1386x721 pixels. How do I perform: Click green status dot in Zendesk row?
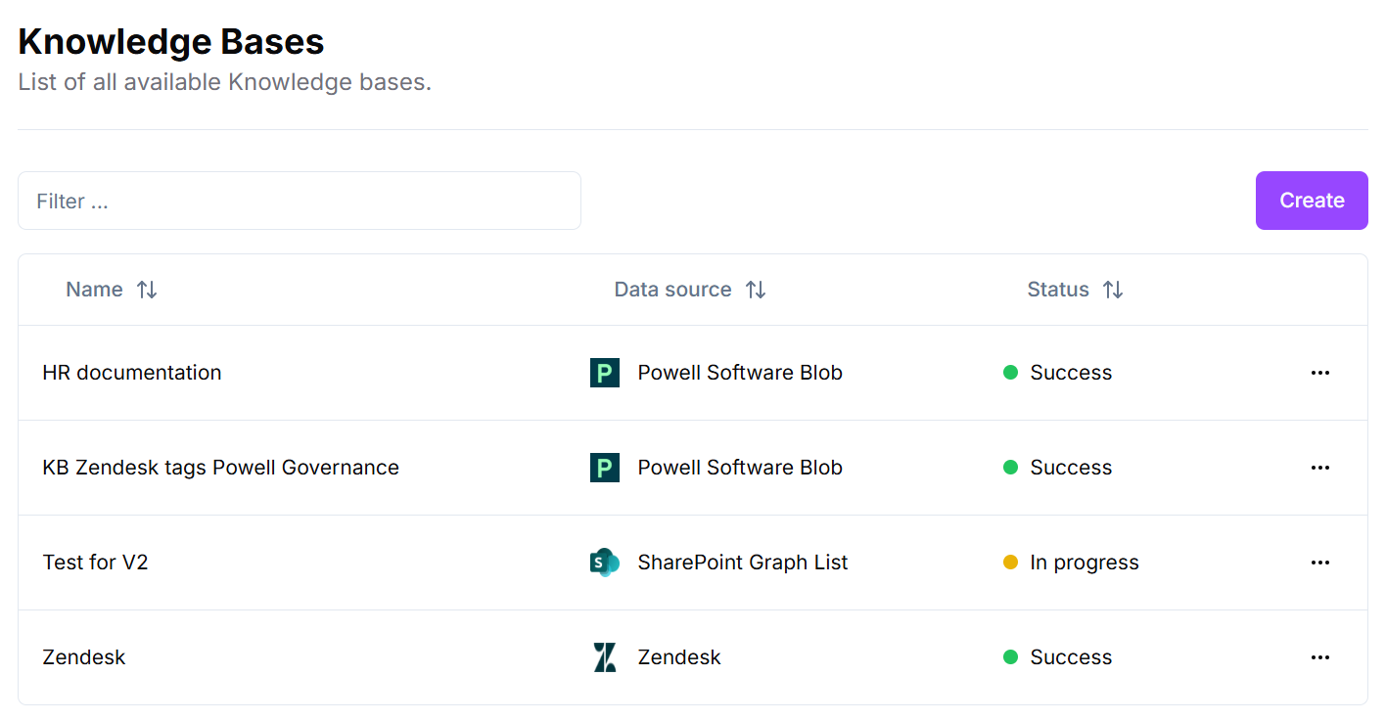pyautogui.click(x=1011, y=657)
